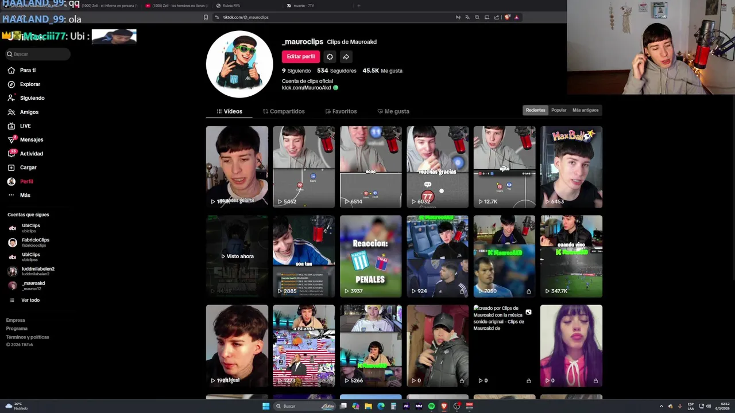Open the Reaccion Penales video
Screen dimensions: 735x413
pyautogui.click(x=370, y=256)
